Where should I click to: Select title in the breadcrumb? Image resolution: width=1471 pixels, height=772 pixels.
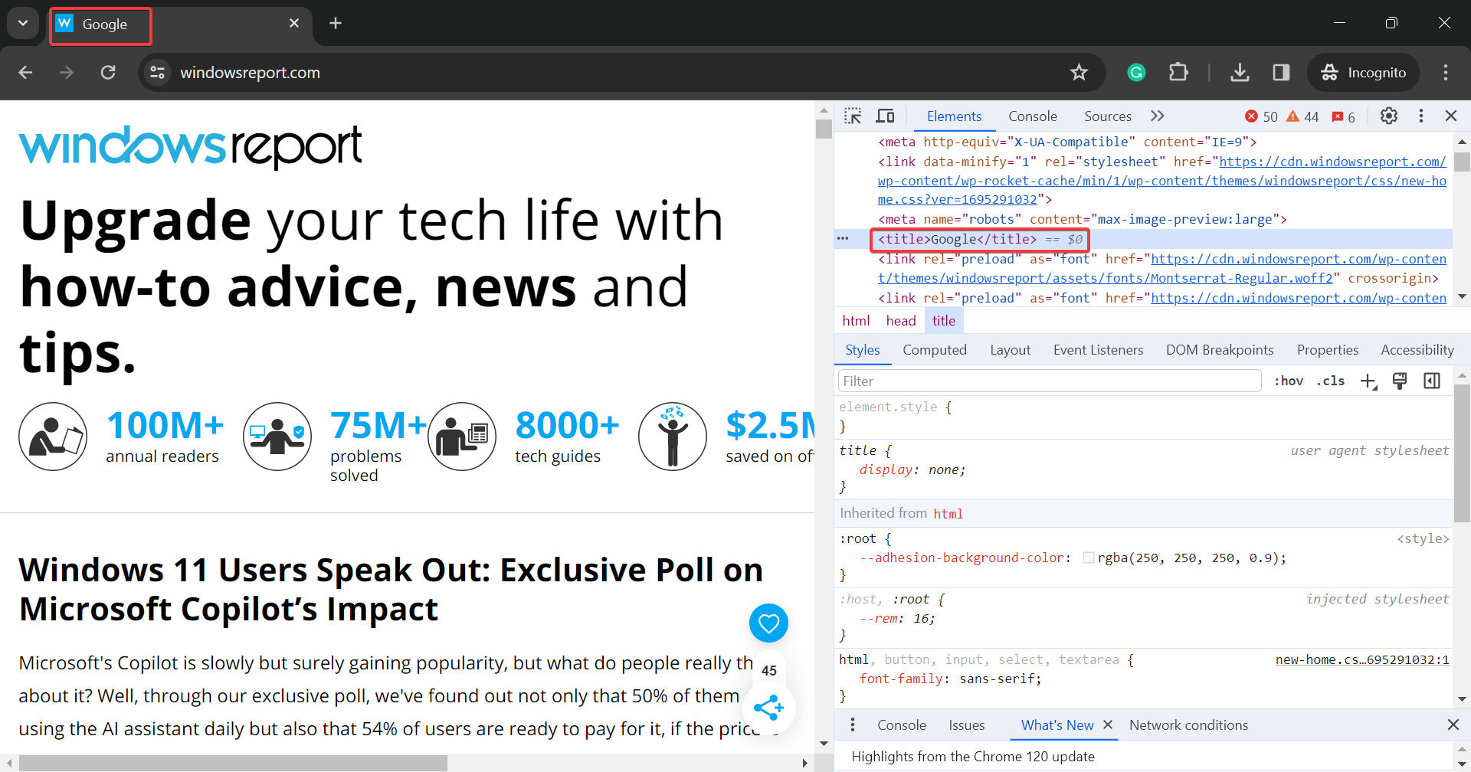(x=944, y=321)
